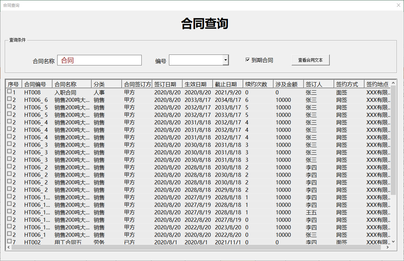Click the 续约次数 column header
The width and height of the screenshot is (404, 261).
(x=258, y=84)
